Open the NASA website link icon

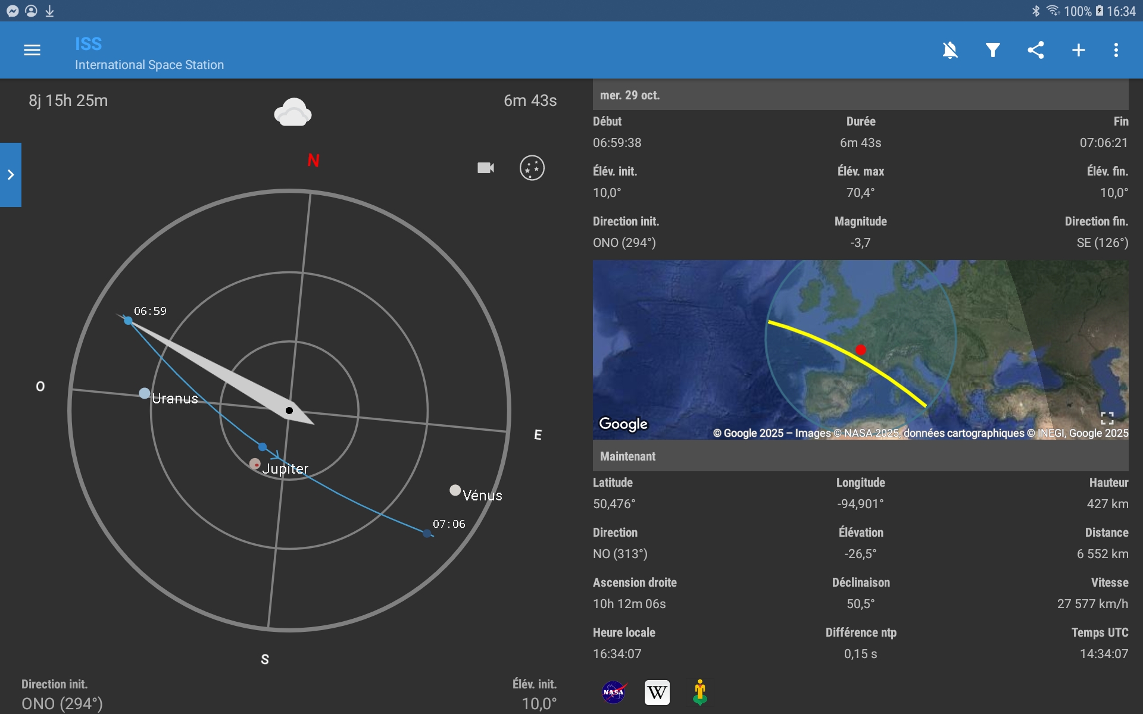pyautogui.click(x=613, y=692)
